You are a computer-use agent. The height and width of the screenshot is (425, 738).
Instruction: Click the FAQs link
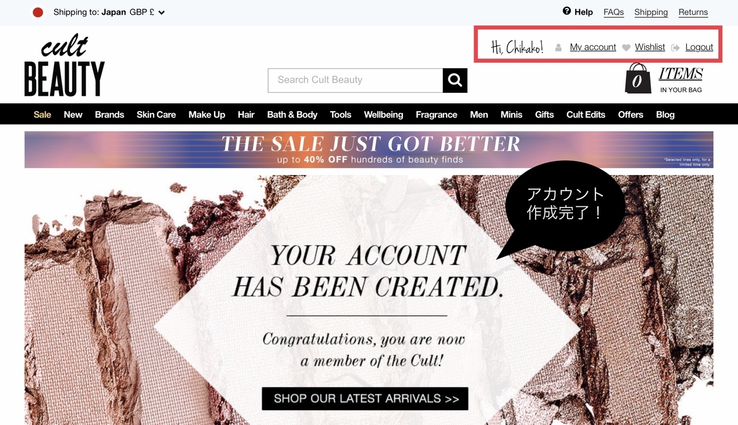[614, 12]
